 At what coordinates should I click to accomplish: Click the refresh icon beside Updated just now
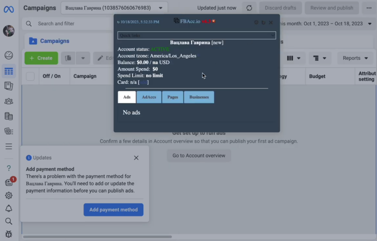click(249, 8)
